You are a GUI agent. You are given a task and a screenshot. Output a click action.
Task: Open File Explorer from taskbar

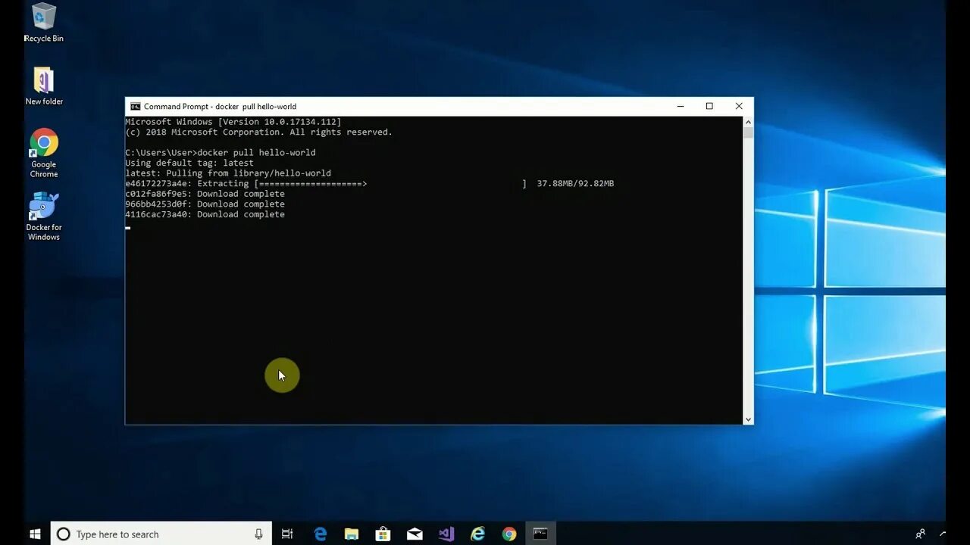point(352,534)
